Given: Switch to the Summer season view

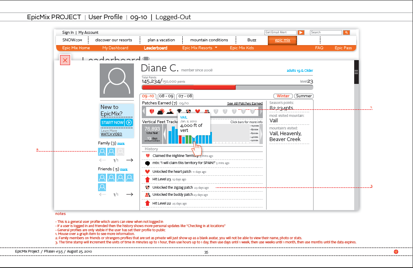Looking at the screenshot, I should click(304, 96).
